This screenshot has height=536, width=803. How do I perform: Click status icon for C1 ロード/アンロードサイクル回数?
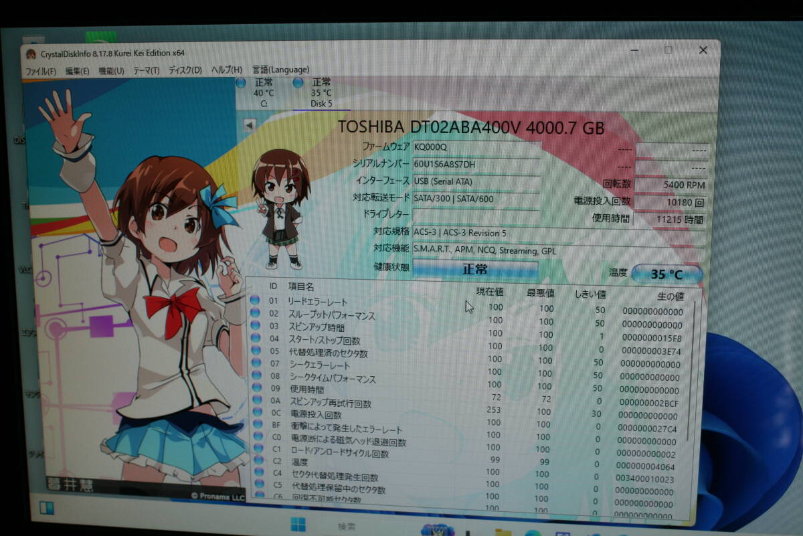click(x=258, y=449)
